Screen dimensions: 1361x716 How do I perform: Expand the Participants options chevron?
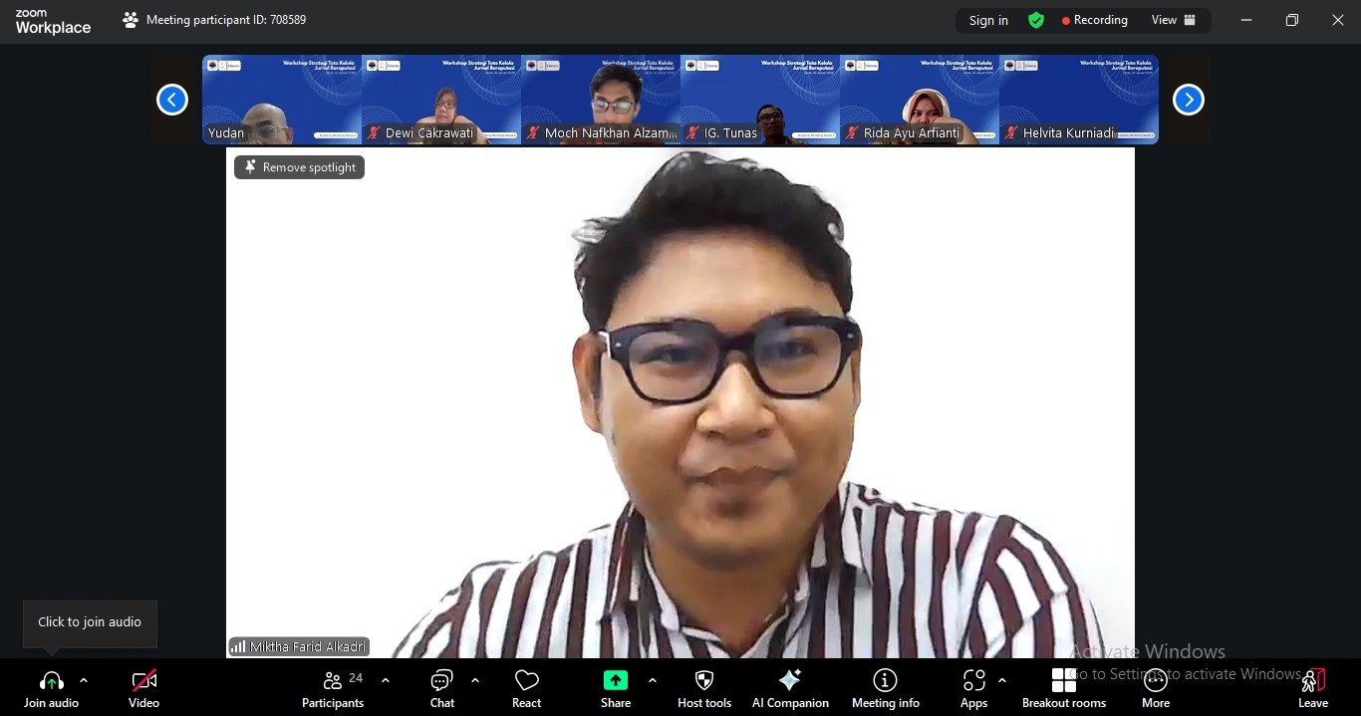pos(386,680)
